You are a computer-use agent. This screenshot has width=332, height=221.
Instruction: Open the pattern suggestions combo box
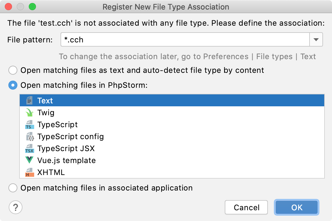[x=316, y=39]
